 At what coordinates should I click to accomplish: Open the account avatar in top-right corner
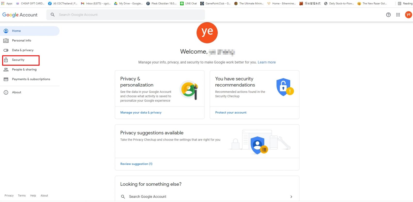click(408, 15)
